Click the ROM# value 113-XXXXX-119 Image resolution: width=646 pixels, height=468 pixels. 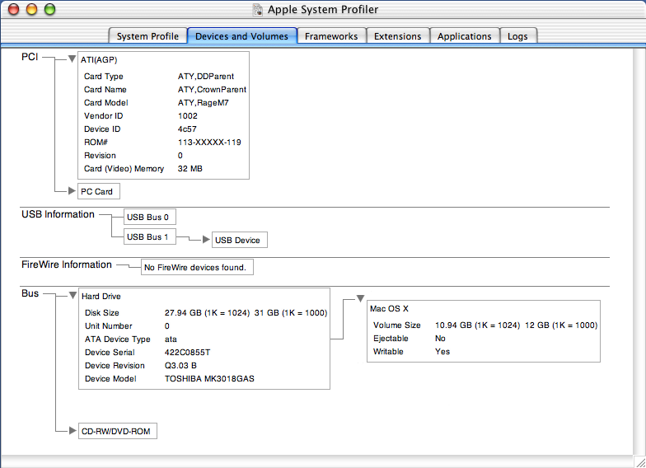[209, 142]
